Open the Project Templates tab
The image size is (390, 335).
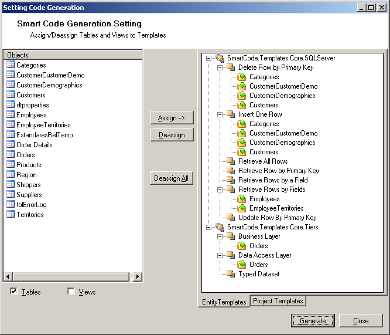click(x=278, y=301)
